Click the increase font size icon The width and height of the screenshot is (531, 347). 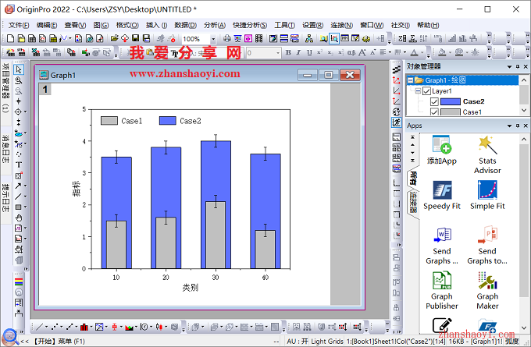tap(362, 52)
